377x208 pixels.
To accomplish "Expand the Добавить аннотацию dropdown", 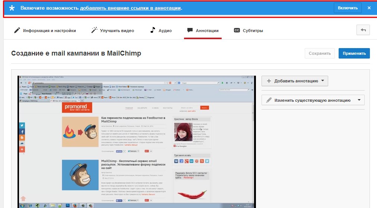I will coord(295,81).
